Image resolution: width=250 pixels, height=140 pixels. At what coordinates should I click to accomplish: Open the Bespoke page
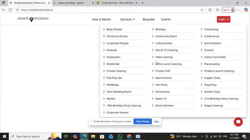point(148,19)
